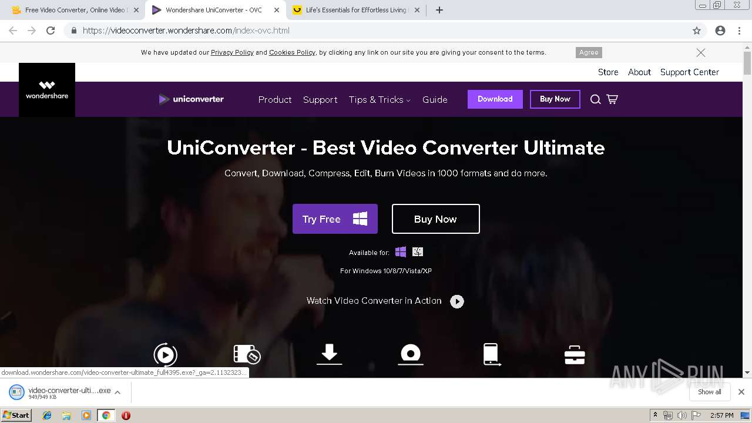Close the Wondershare UniConverter tab
Viewport: 752px width, 423px height.
tap(277, 10)
